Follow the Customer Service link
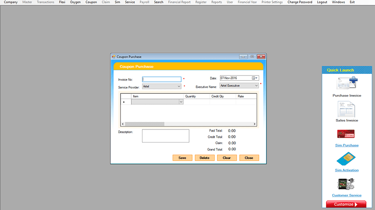Image resolution: width=375 pixels, height=210 pixels. coord(347,195)
